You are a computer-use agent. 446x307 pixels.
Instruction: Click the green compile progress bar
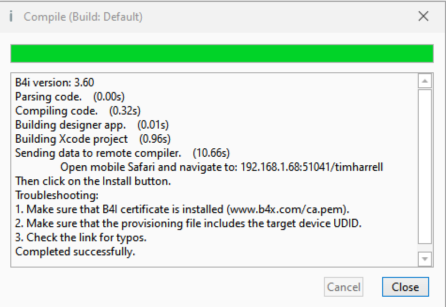(x=222, y=54)
